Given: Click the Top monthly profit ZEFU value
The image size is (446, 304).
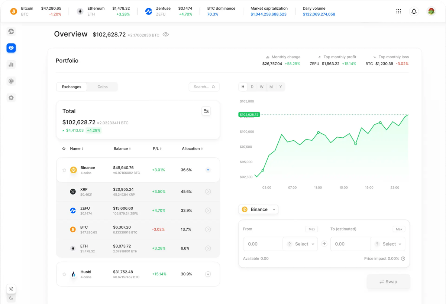Looking at the screenshot, I should (330, 64).
